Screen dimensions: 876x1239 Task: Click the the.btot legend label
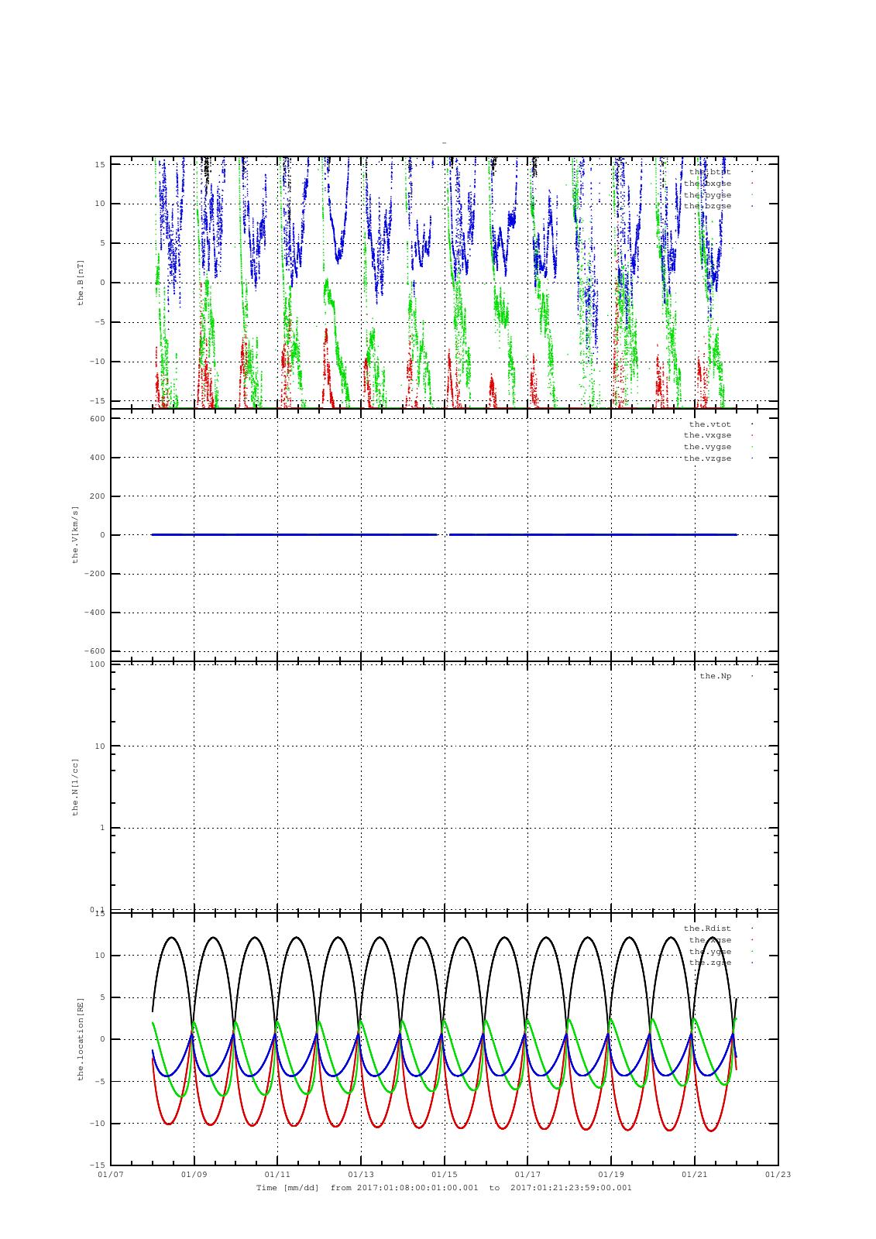[x=709, y=172]
